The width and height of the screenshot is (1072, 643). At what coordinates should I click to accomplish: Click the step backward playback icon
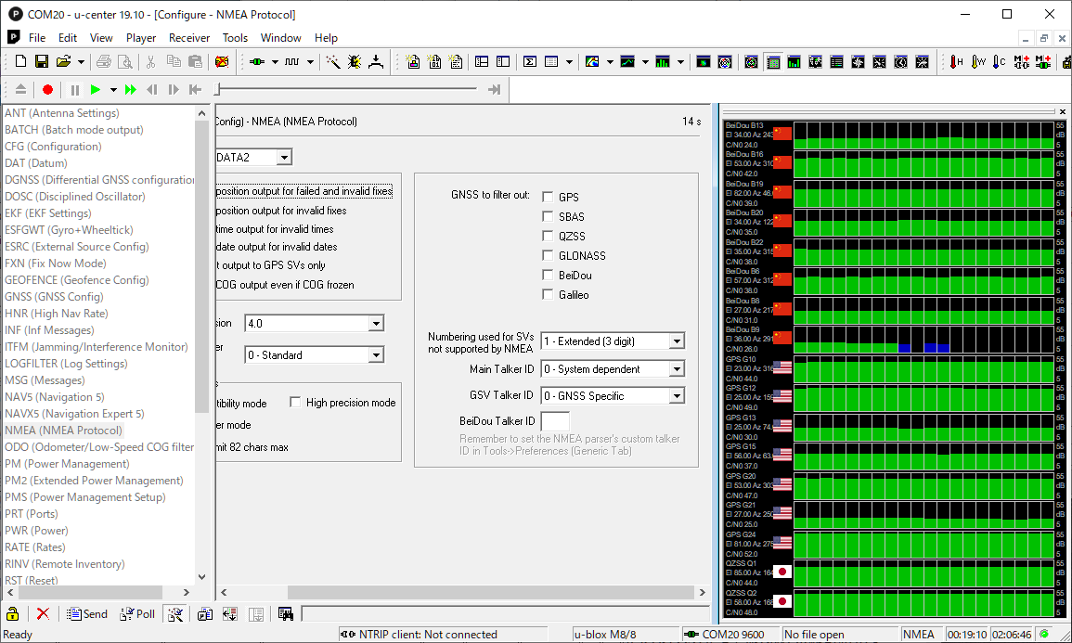(152, 89)
